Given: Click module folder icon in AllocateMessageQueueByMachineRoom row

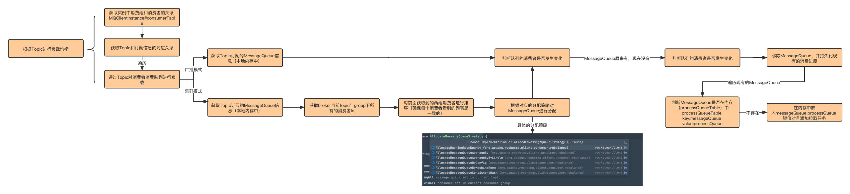Looking at the screenshot, I should (625, 168).
